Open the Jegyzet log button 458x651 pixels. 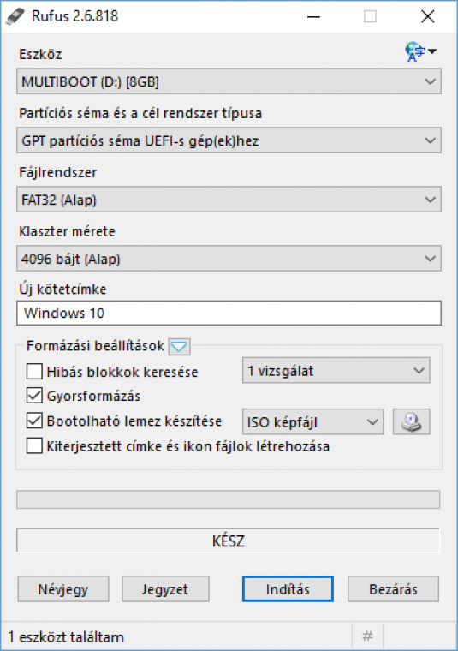pyautogui.click(x=165, y=588)
